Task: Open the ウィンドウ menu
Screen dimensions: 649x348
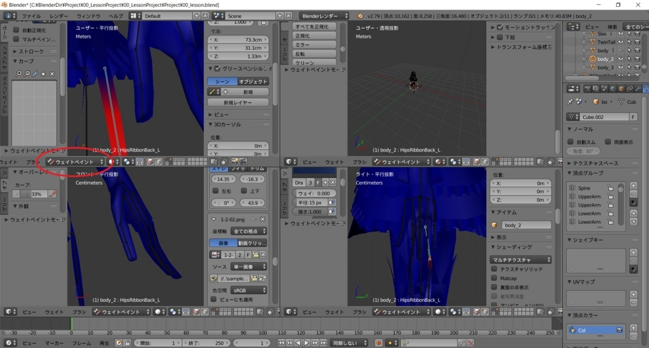Action: pyautogui.click(x=88, y=16)
